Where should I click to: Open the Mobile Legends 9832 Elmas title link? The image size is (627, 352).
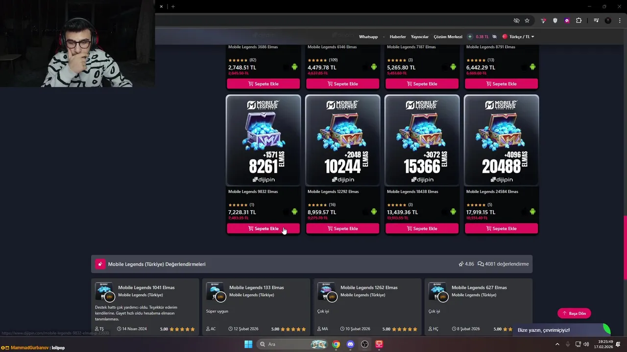coord(253,192)
